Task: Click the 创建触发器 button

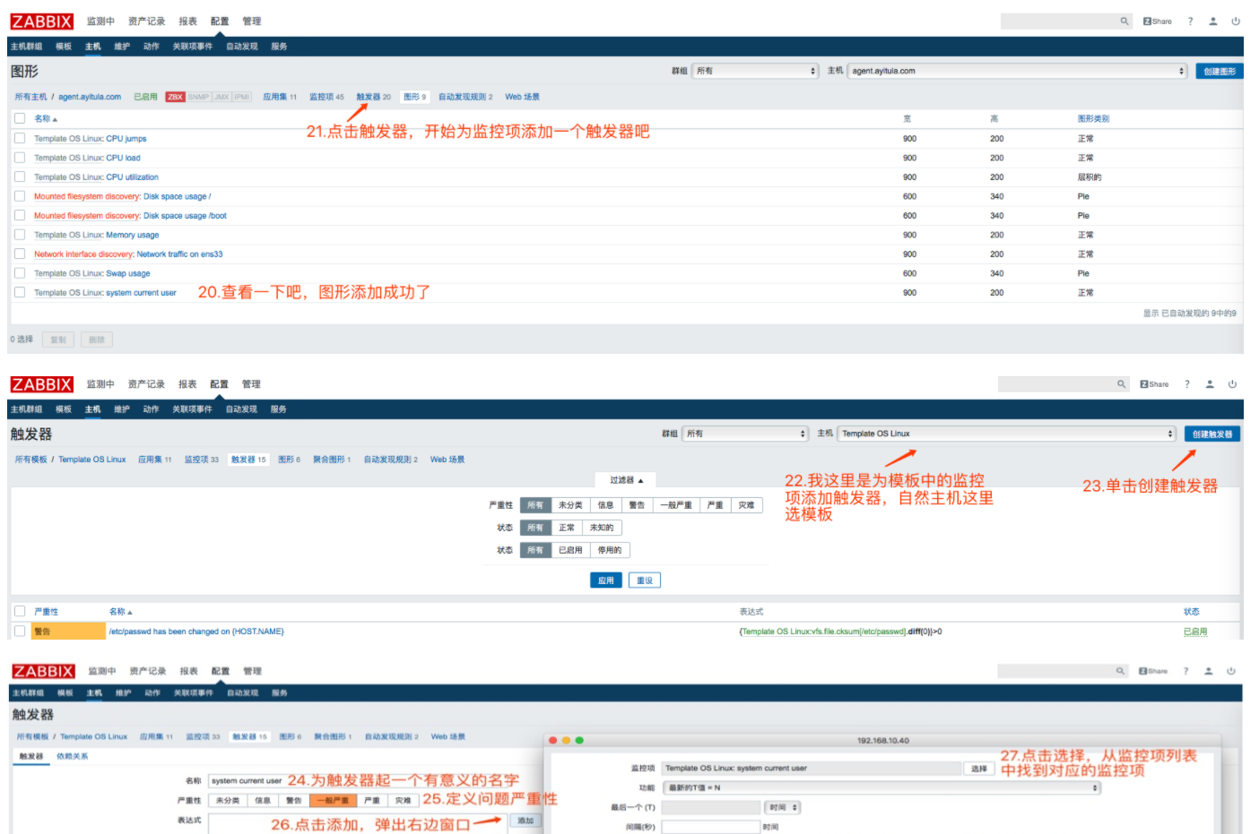Action: tap(1212, 434)
